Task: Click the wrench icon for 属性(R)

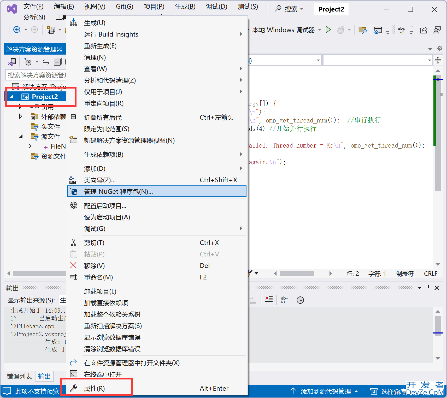Action: coord(74,388)
